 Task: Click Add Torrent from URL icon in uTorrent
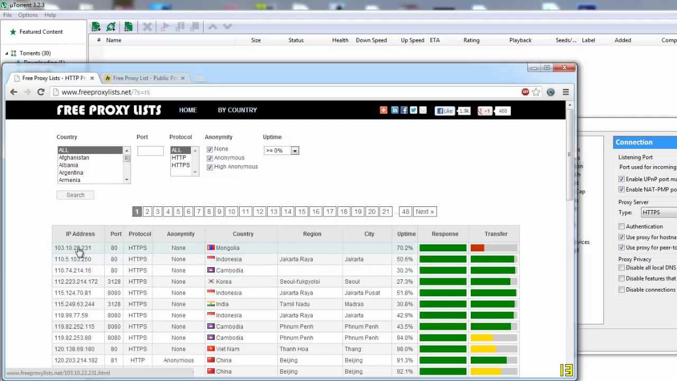pos(111,26)
